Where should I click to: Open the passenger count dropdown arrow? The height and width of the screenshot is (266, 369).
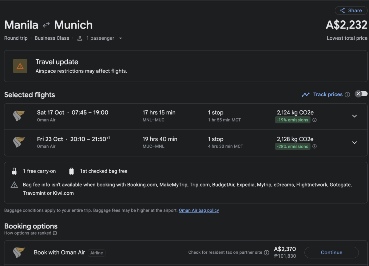(x=121, y=38)
